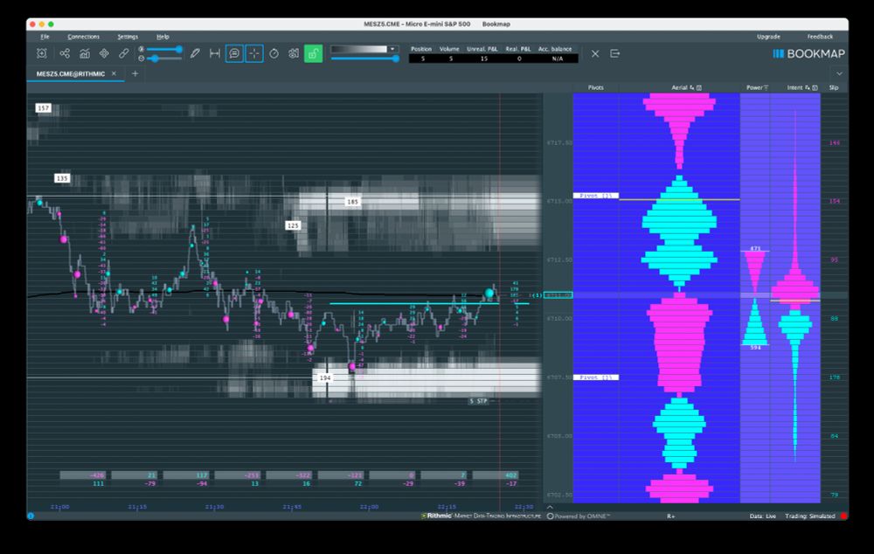Open the Settings menu
This screenshot has height=554, width=874.
128,37
